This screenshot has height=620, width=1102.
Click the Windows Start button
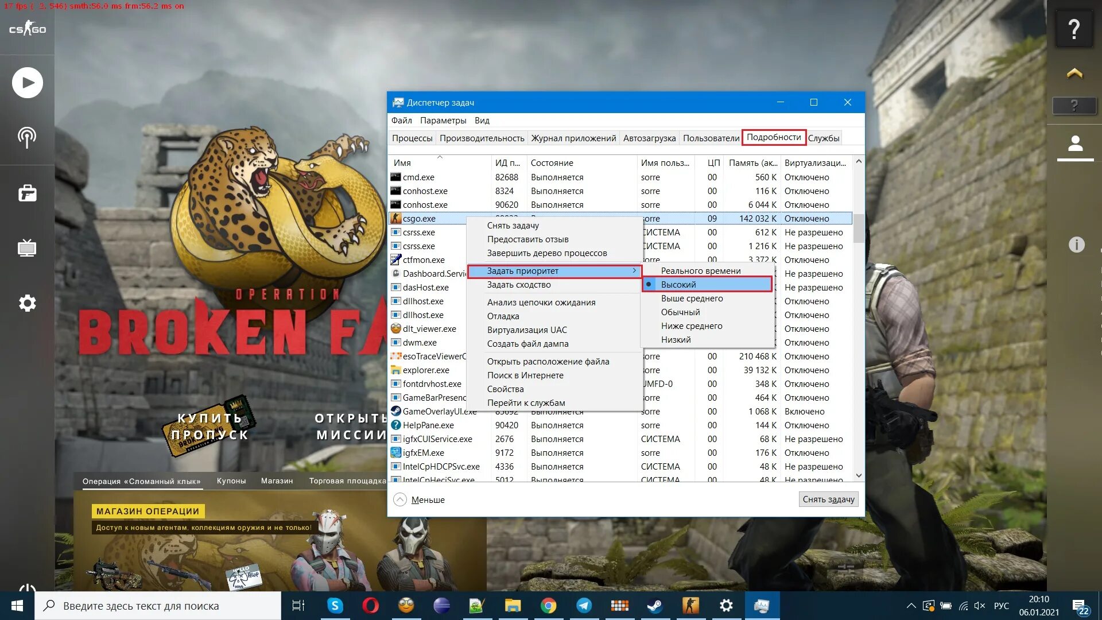coord(17,606)
